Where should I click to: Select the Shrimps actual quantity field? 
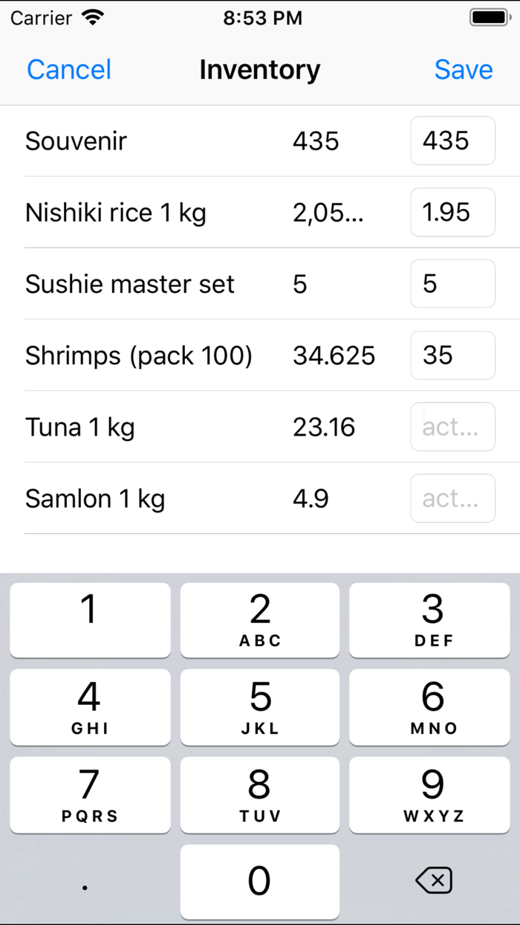(x=452, y=355)
